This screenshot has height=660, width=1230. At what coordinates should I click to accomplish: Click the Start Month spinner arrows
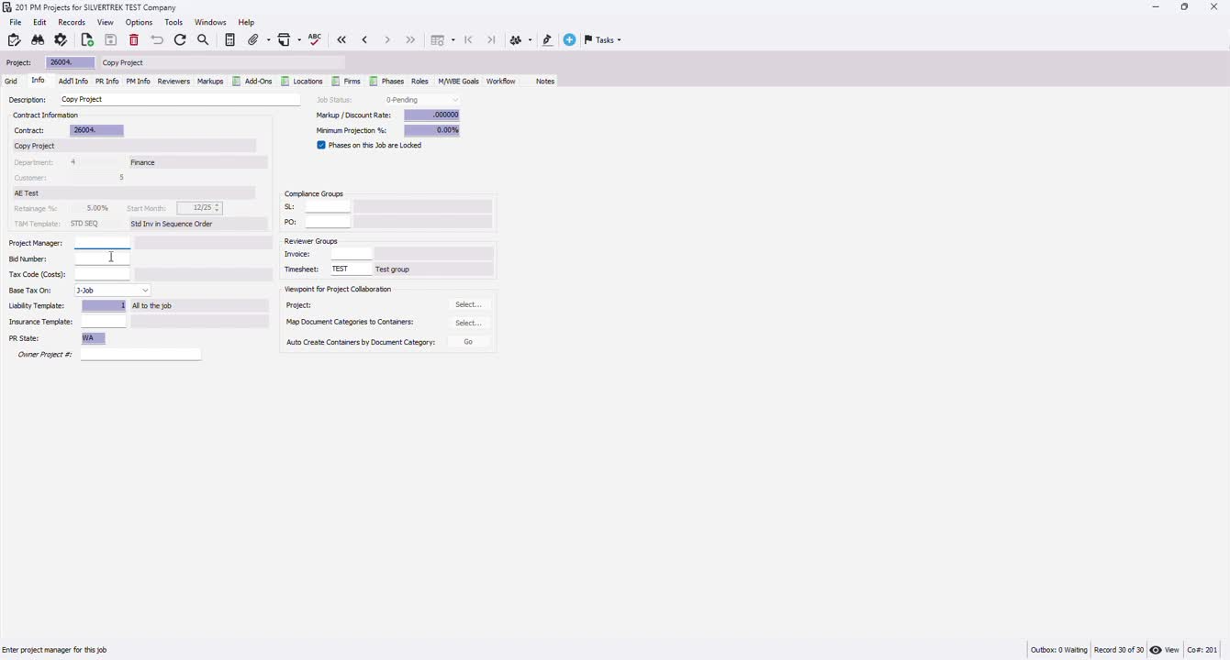point(218,208)
